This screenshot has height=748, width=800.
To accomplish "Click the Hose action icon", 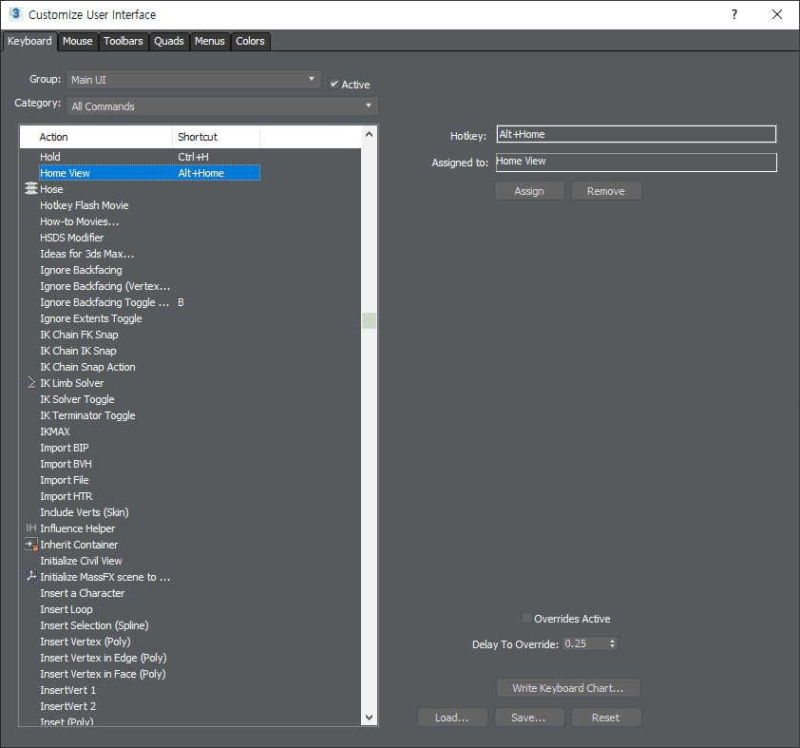I will tap(31, 189).
